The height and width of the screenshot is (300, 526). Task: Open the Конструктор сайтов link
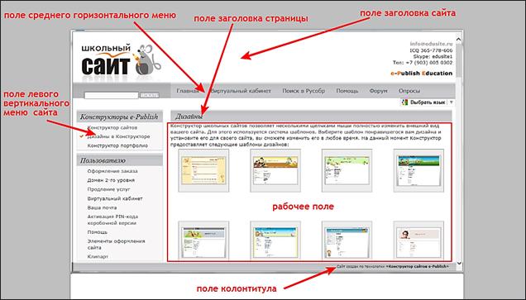point(112,128)
